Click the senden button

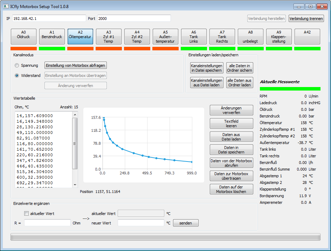tap(186, 223)
